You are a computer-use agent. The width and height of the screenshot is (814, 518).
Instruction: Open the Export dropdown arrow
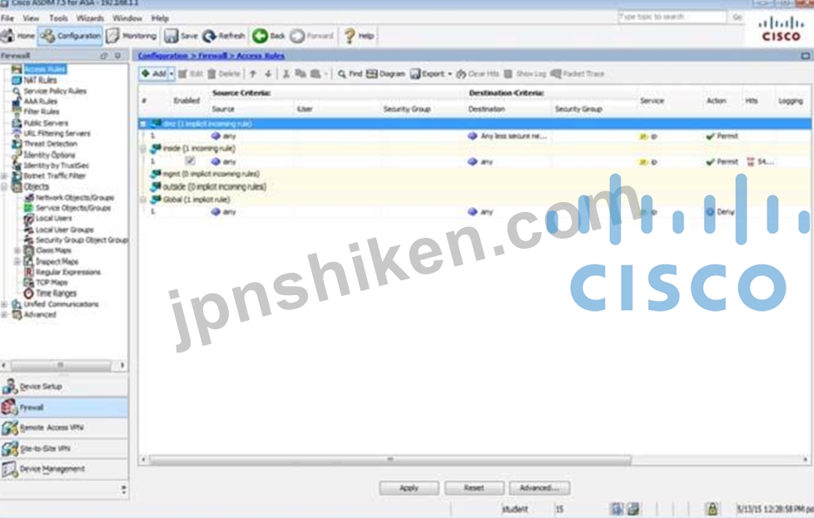[449, 74]
